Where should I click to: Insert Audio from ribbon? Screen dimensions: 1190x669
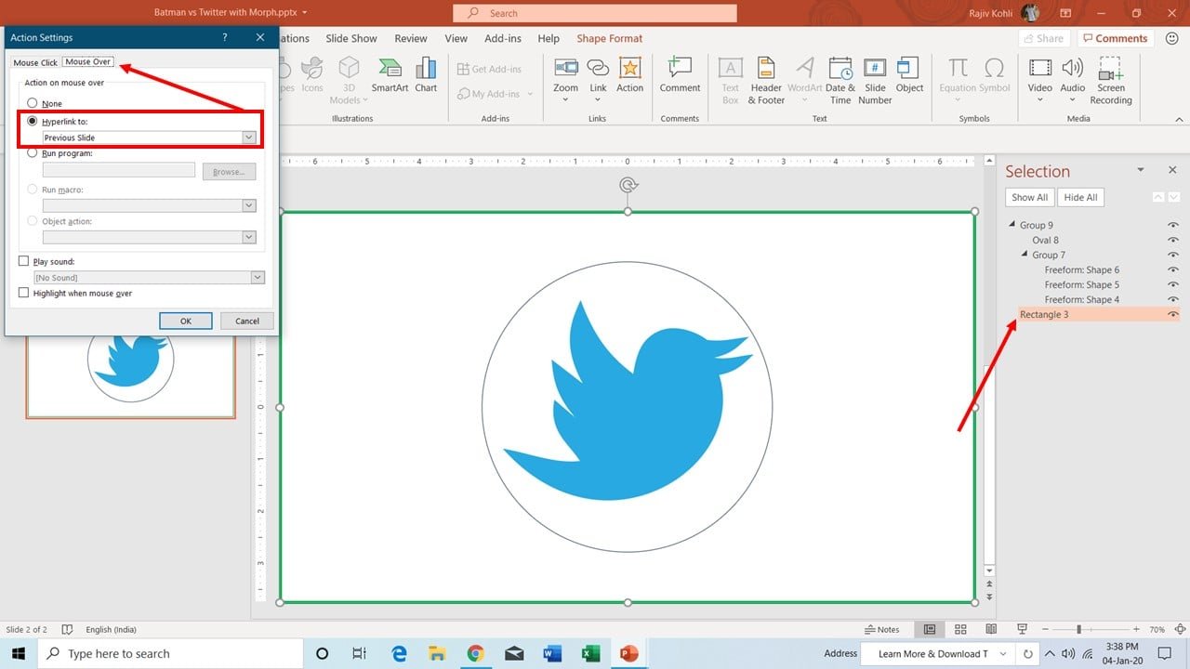point(1073,80)
